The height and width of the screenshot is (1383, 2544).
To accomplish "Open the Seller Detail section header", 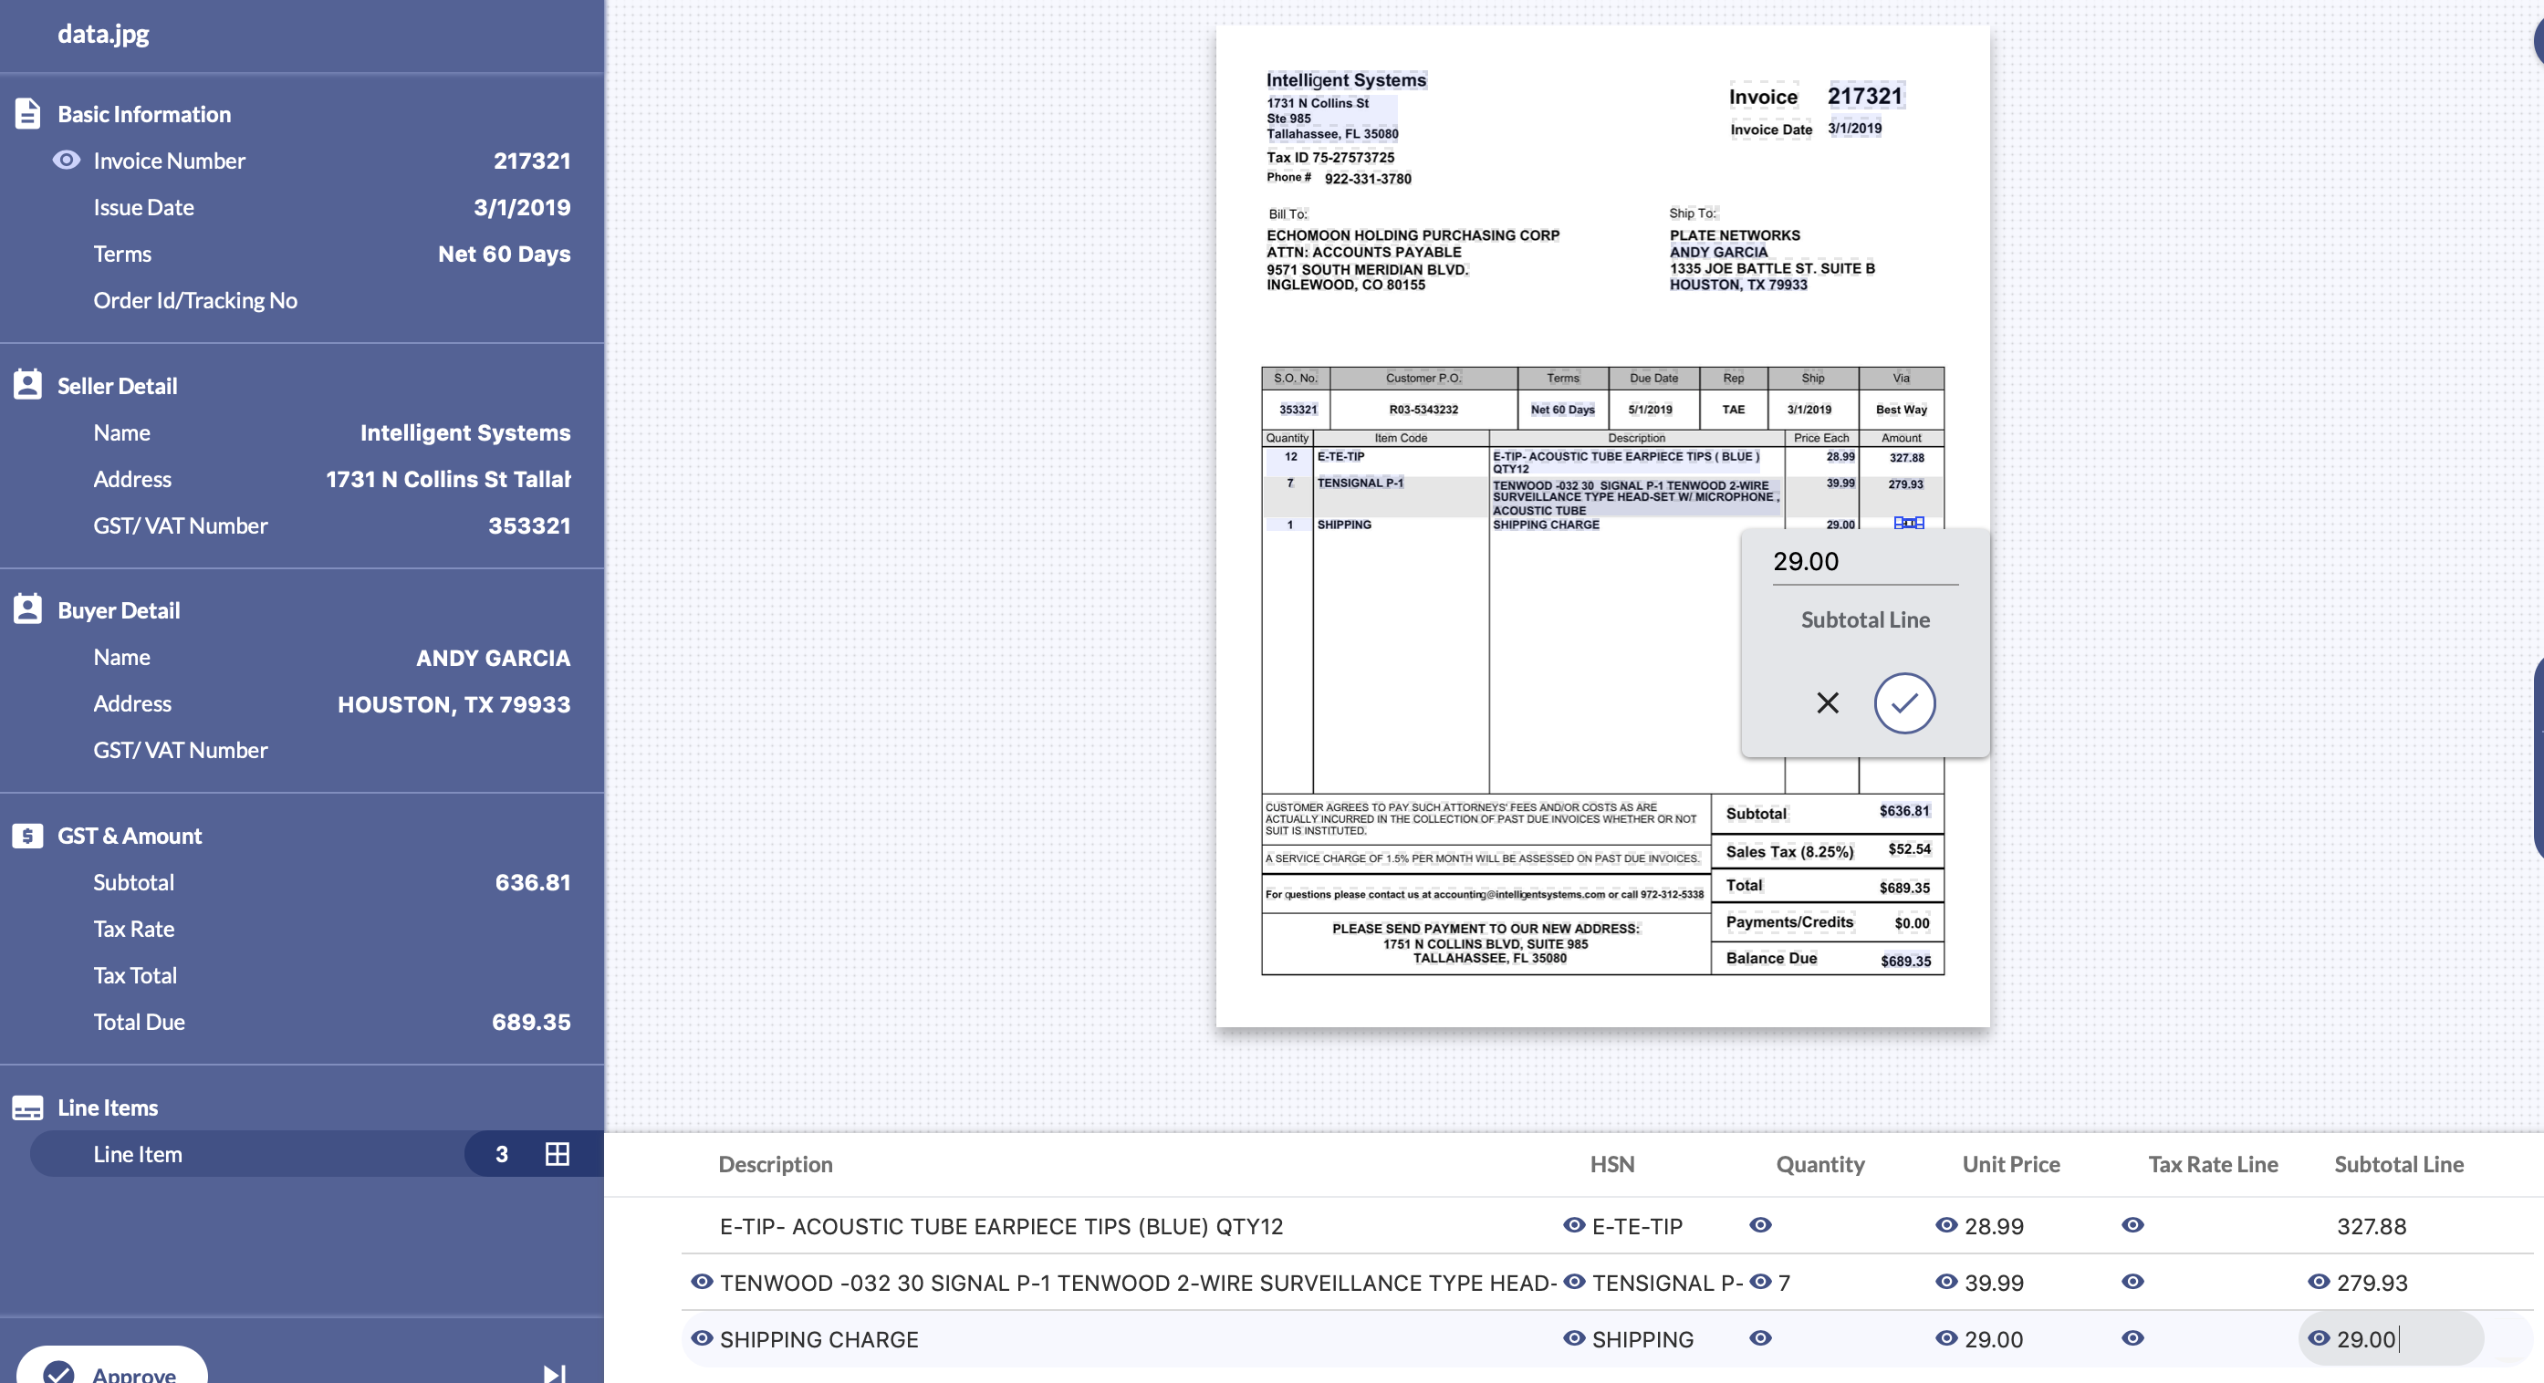I will pos(118,386).
